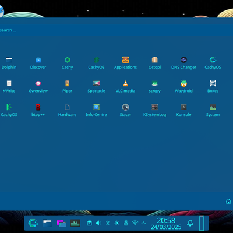Open Info Centre

click(96, 110)
